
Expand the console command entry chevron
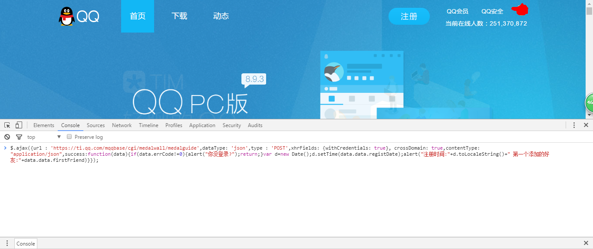pos(5,148)
